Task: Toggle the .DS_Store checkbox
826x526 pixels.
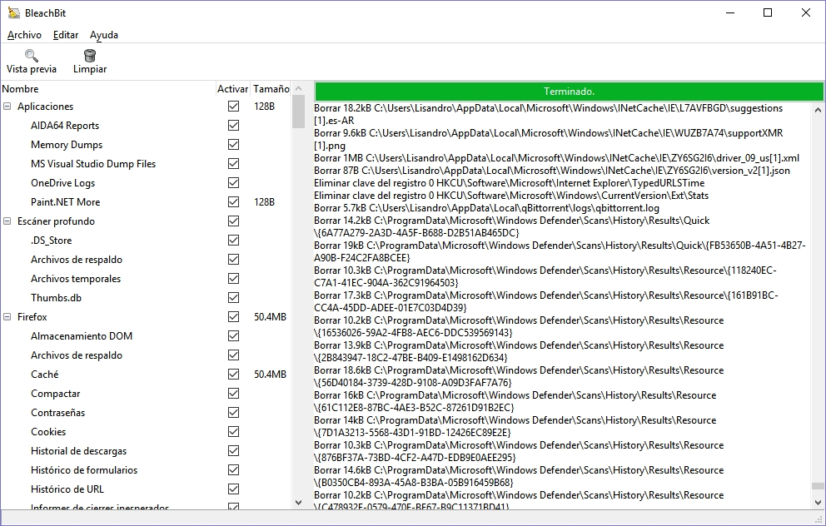Action: point(233,240)
